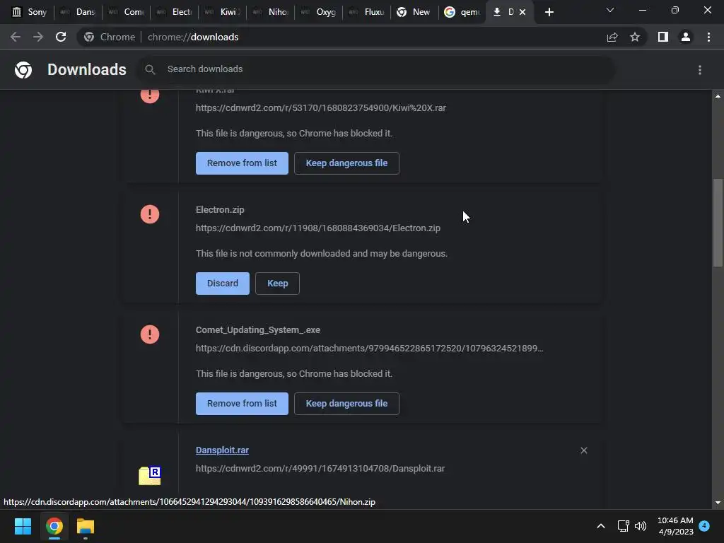Viewport: 724px width, 543px height.
Task: Open Chrome's three-dot main menu
Action: (708, 37)
